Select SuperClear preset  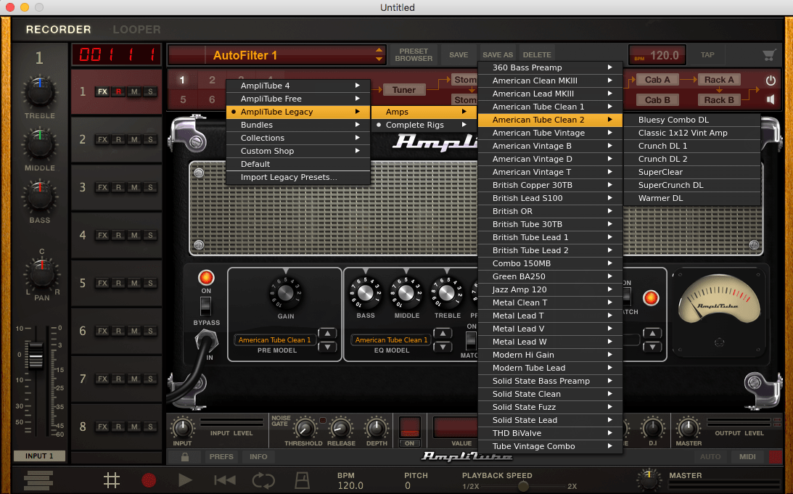click(x=692, y=173)
